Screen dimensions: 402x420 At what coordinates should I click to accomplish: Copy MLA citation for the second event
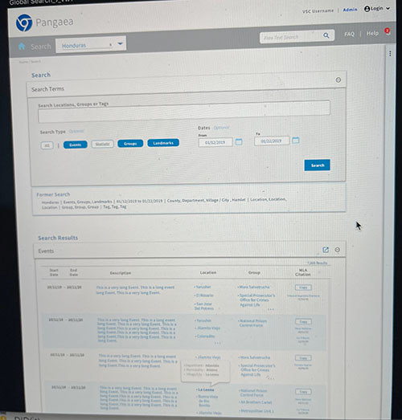click(x=303, y=321)
